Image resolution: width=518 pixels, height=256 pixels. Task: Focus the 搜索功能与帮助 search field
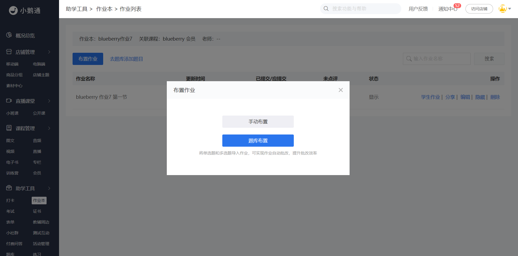click(363, 9)
